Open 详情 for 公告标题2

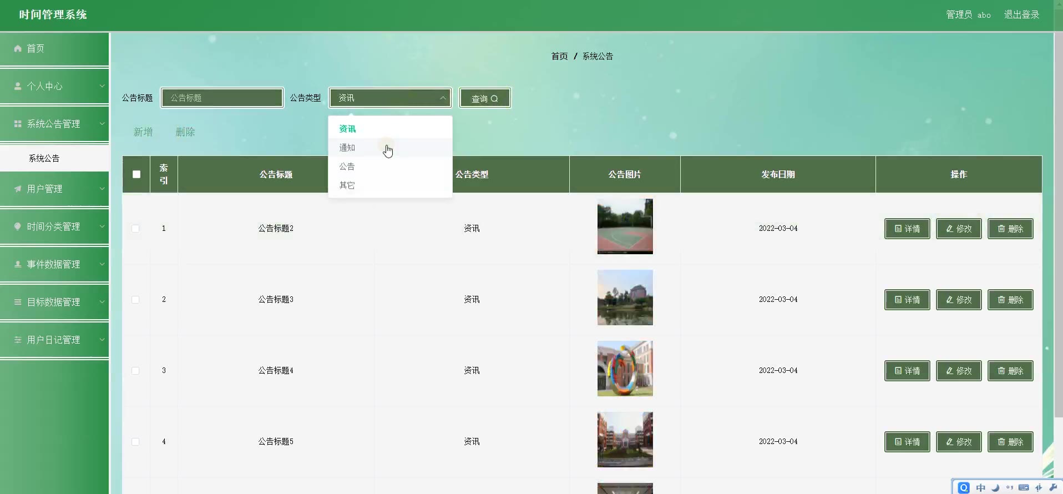[907, 229]
